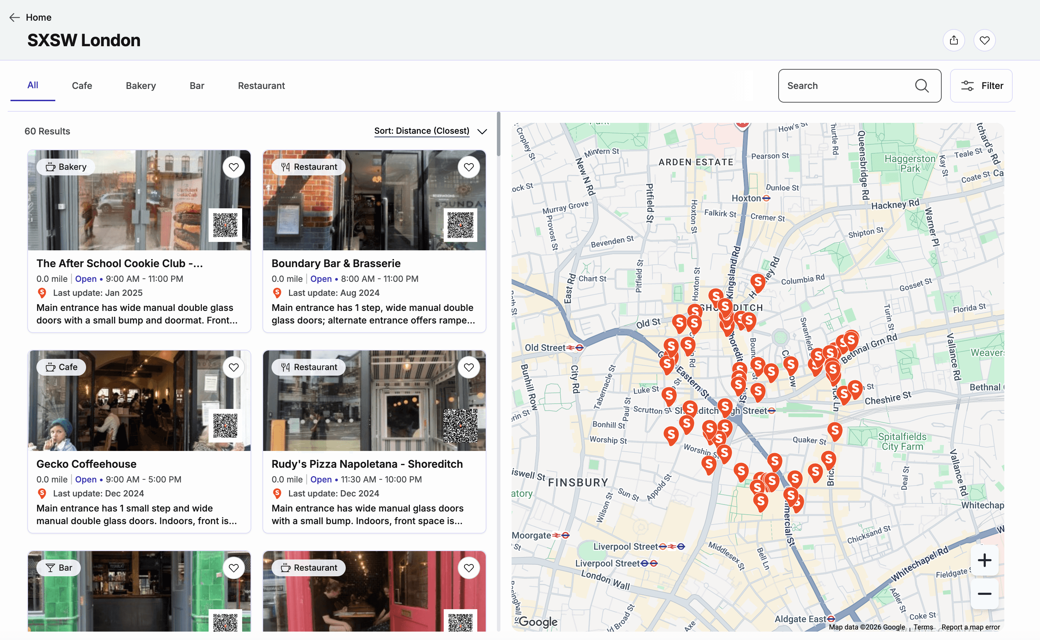Image resolution: width=1040 pixels, height=640 pixels.
Task: Select the All tab
Action: (33, 85)
